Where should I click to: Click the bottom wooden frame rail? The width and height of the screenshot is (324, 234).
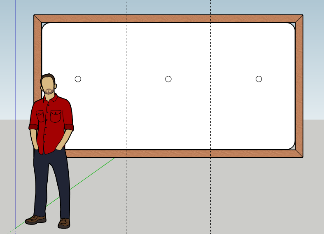click(184, 153)
